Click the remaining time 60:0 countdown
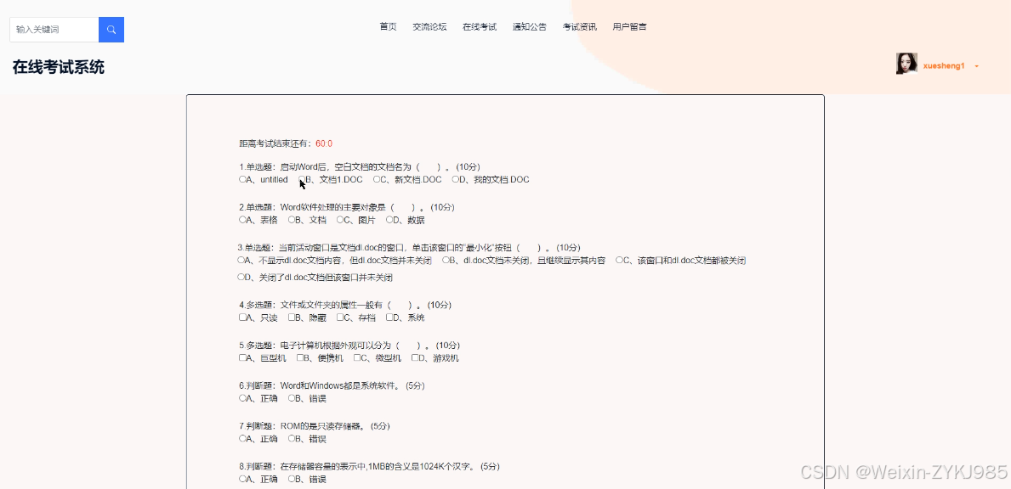Viewport: 1011px width, 489px height. pos(324,143)
